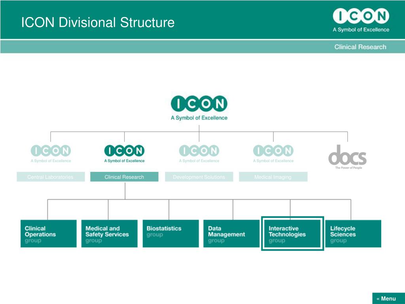
Task: Open the Clinical Operations group box
Action: 49,234
